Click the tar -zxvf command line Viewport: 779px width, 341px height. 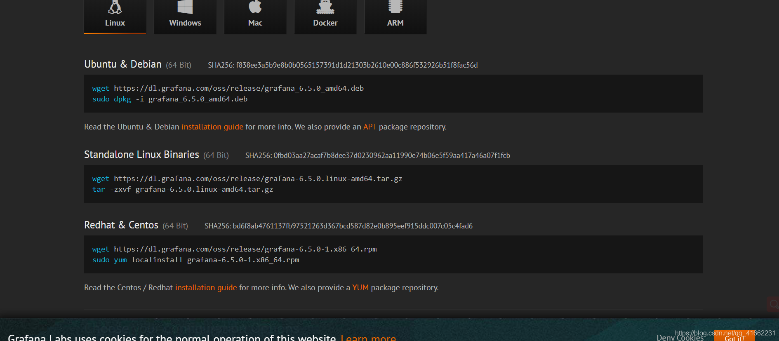183,189
